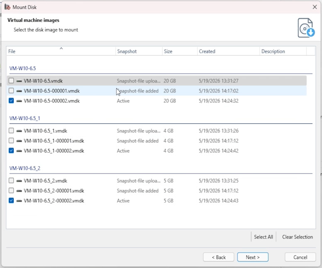
Task: Click the 5/19/2026 14:24:42 created date
Action: coord(219,151)
